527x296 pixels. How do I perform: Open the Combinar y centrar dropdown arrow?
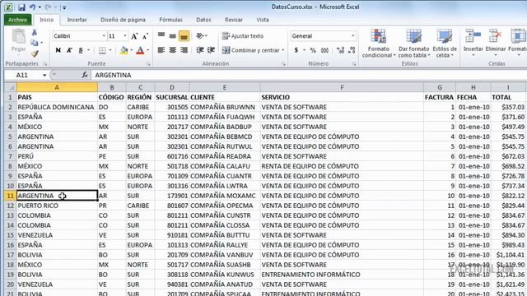[283, 50]
